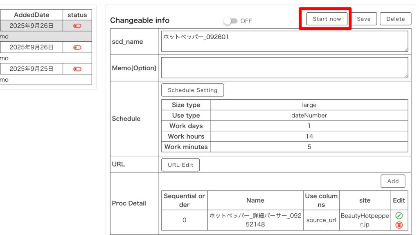This screenshot has height=235, width=419.
Task: Select the 2025年9月25日 date row
Action: (x=31, y=69)
